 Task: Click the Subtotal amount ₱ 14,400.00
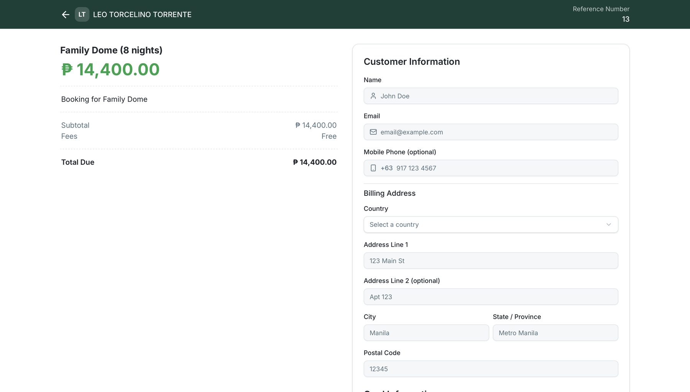[x=316, y=125]
